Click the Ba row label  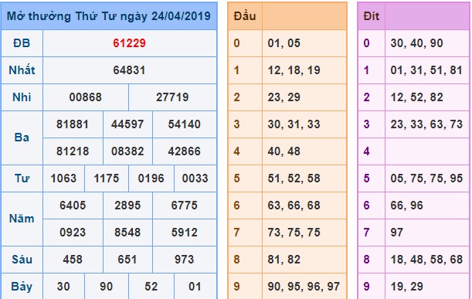click(x=22, y=138)
